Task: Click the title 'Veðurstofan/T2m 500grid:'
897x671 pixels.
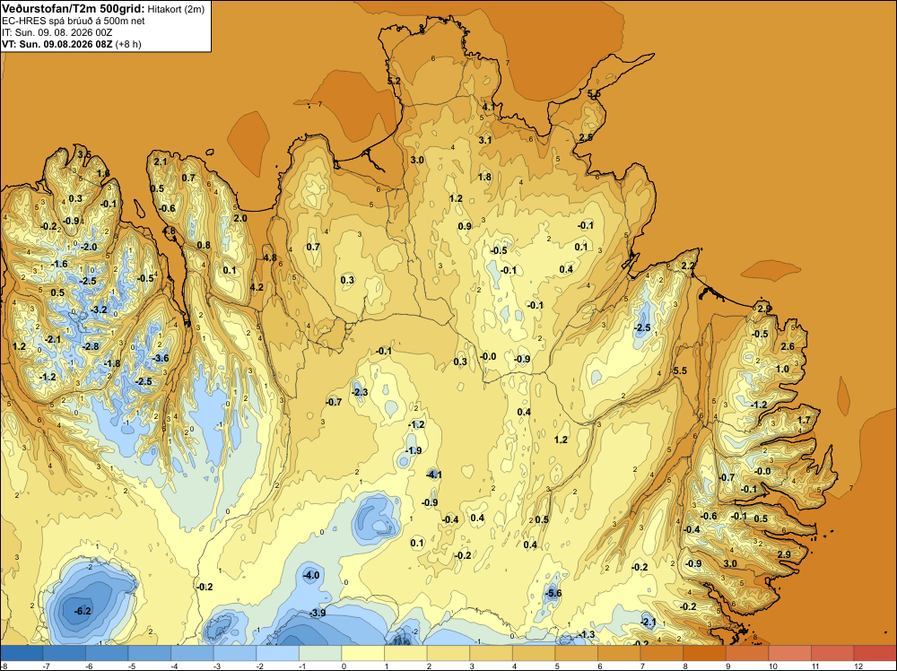Action: (74, 9)
